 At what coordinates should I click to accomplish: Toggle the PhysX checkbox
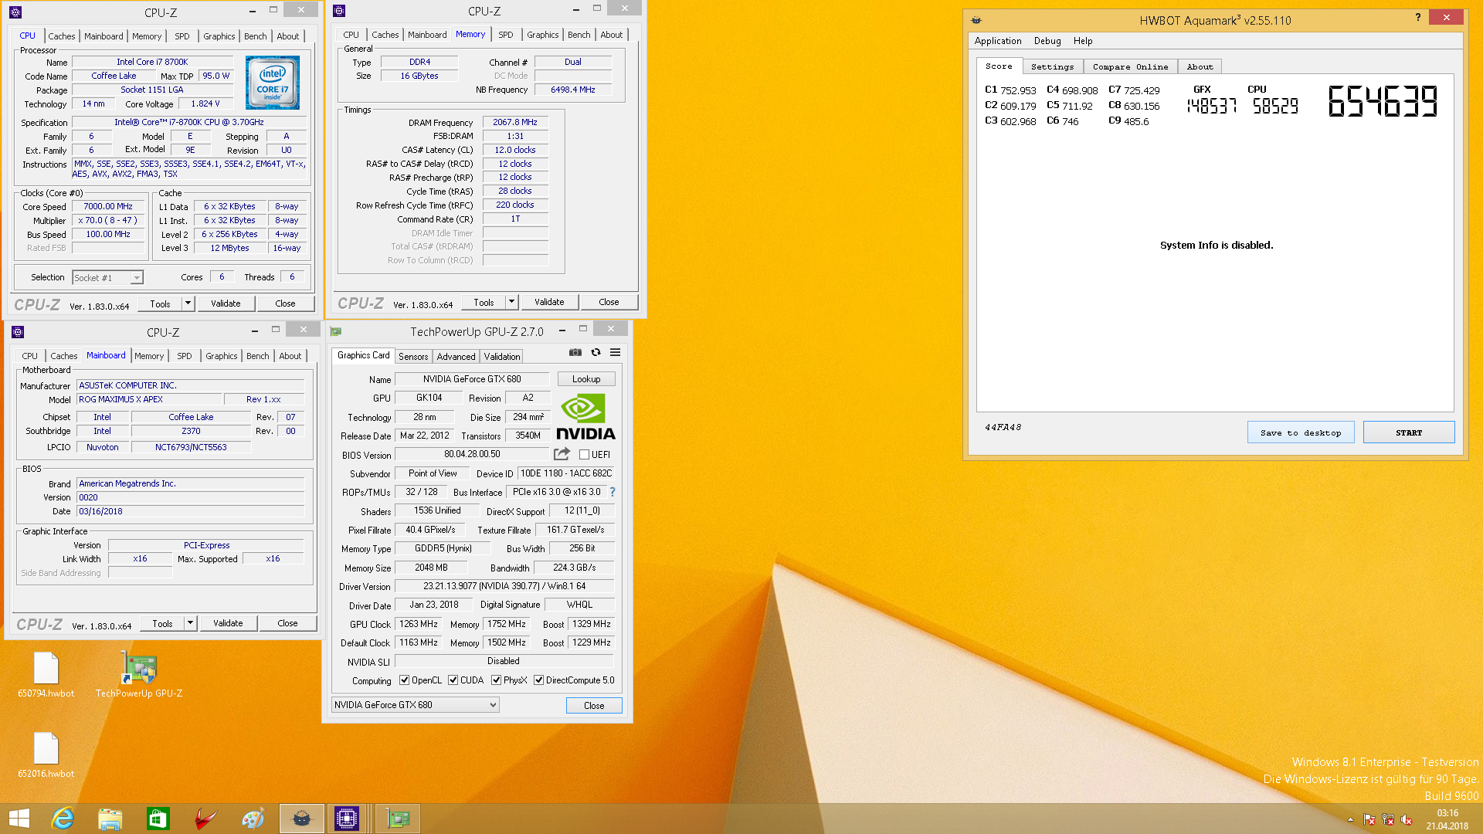(x=496, y=680)
